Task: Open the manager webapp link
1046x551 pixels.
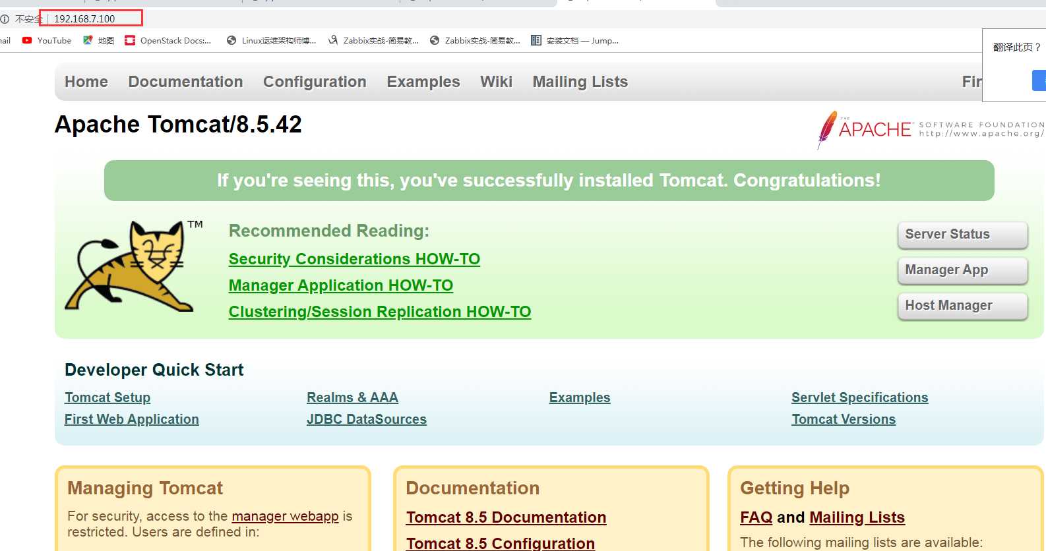Action: tap(285, 516)
